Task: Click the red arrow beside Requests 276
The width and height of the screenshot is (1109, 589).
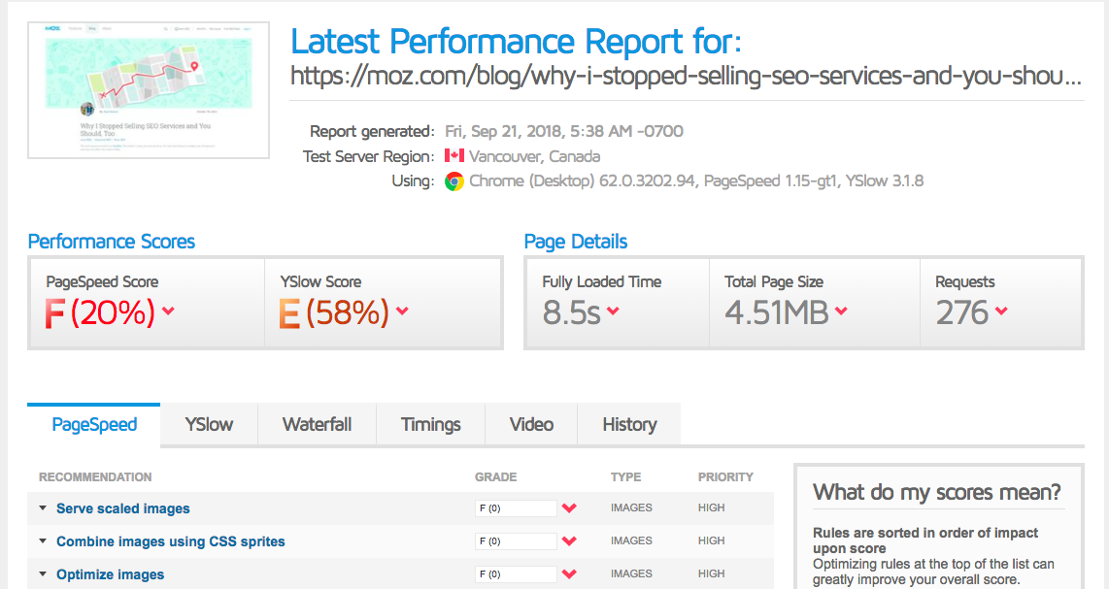Action: coord(1001,311)
